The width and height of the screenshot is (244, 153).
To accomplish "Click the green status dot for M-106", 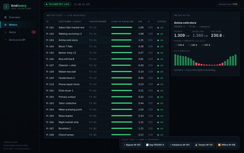I will 158,59.
